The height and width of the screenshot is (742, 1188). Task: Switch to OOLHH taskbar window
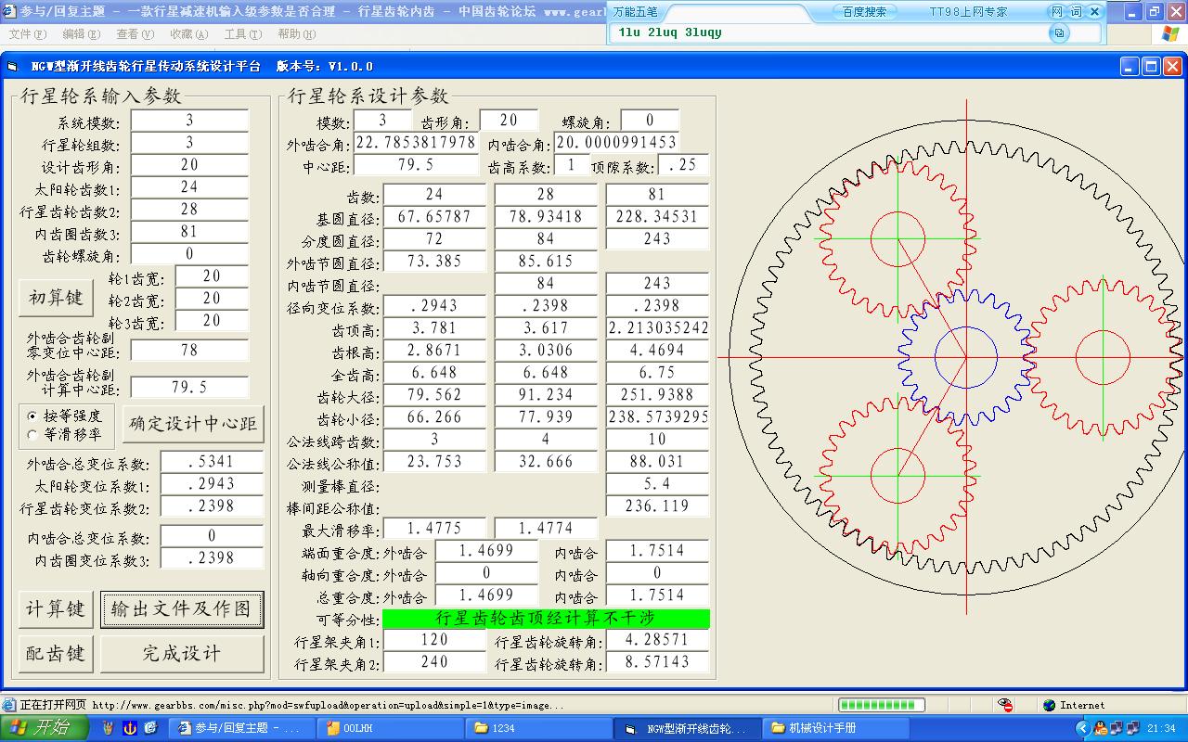point(392,728)
